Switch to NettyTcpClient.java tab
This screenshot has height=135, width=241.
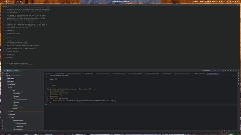tap(88, 73)
